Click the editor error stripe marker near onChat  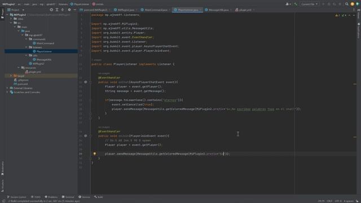click(355, 84)
